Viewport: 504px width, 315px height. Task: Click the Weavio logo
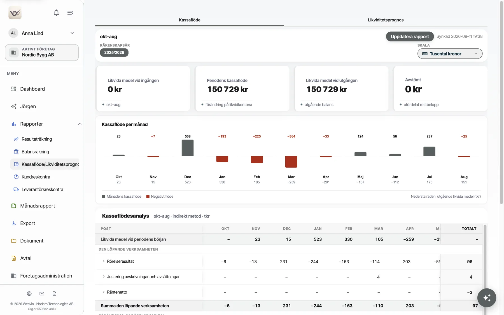15,13
